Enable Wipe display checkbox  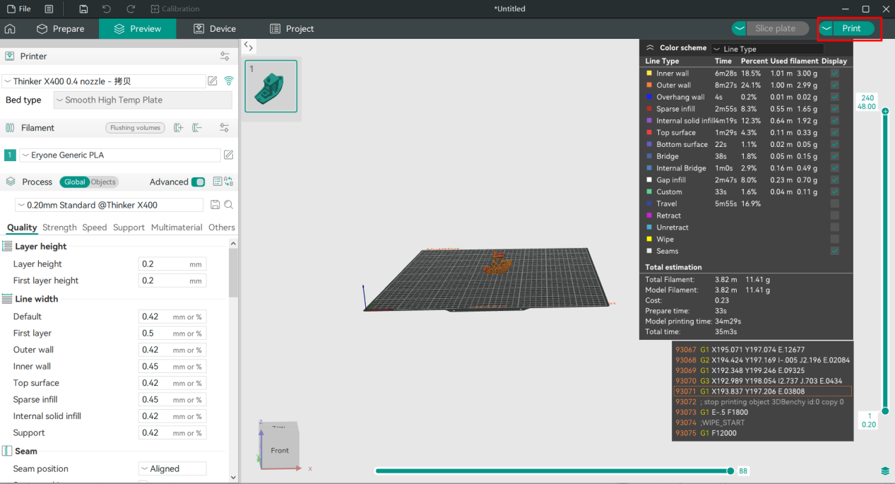[835, 239]
